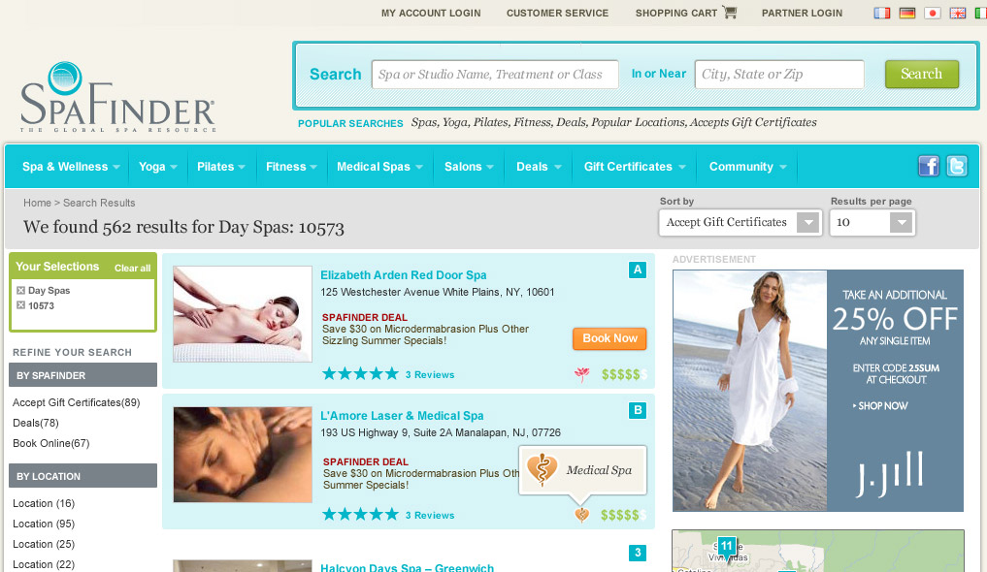Focus the Spa or Studio Name search field

point(495,75)
